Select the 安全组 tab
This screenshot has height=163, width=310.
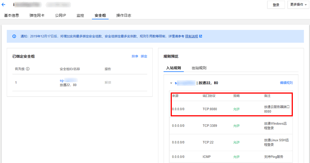point(100,16)
